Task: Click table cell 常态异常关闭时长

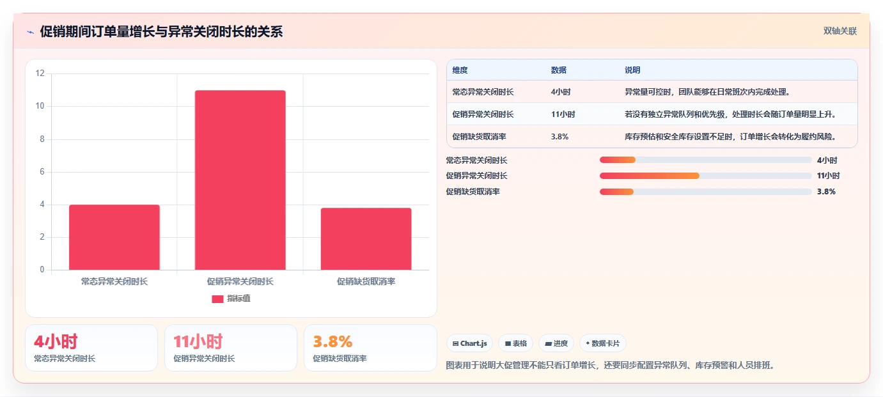Action: point(483,92)
